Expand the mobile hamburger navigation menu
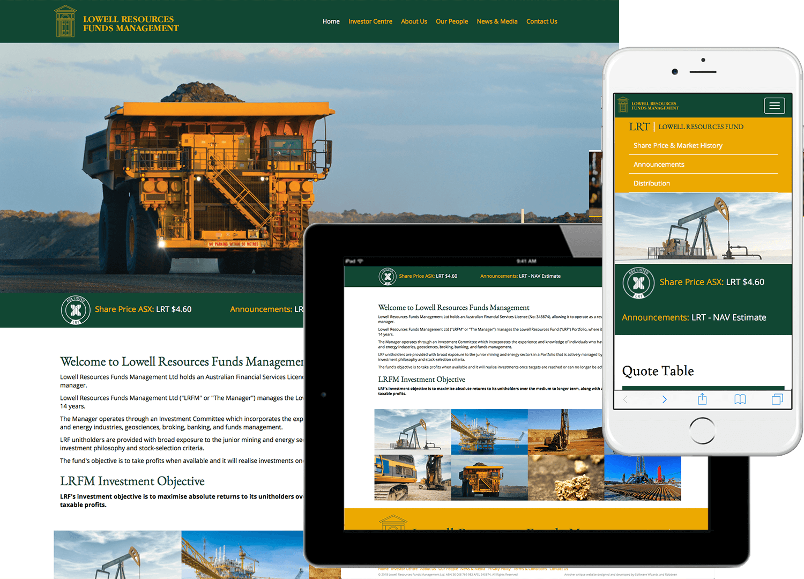Screen dimensions: 804x579 774,106
